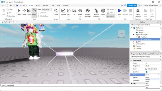Image resolution: width=162 pixels, height=91 pixels.
Task: Open the Mode Geometric dropdown
Action: [x=47, y=9]
